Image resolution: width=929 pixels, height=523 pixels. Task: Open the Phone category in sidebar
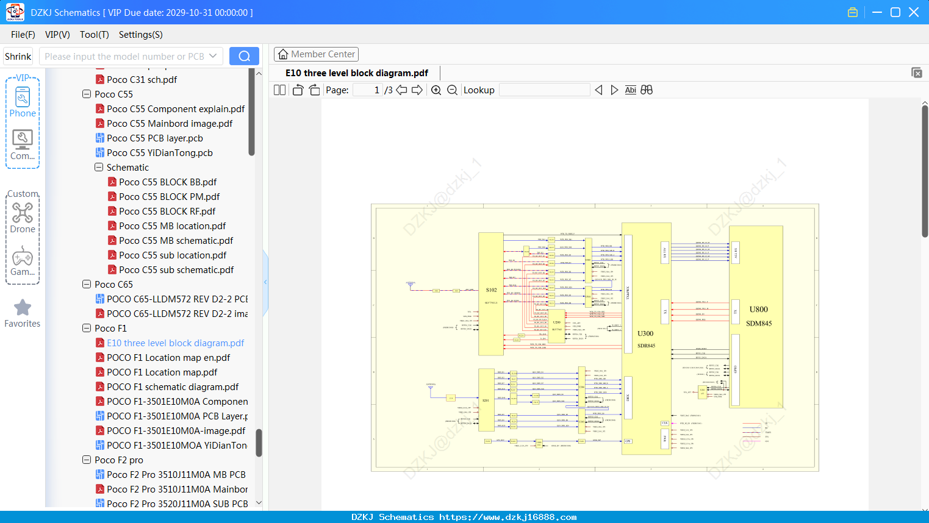(x=23, y=102)
